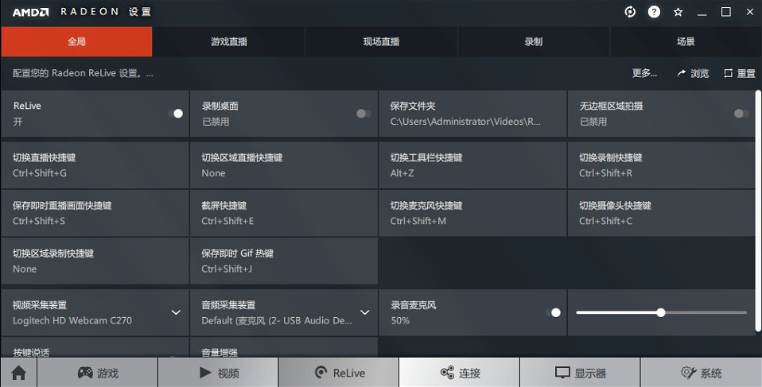Enable the 录制桌面 record desktop toggle
The width and height of the screenshot is (762, 387).
pos(364,114)
